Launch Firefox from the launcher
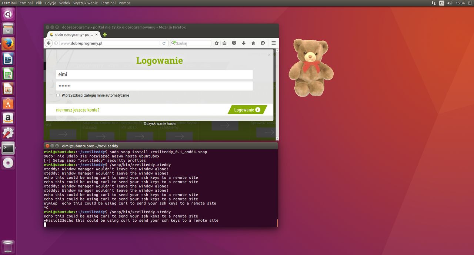 coord(8,44)
